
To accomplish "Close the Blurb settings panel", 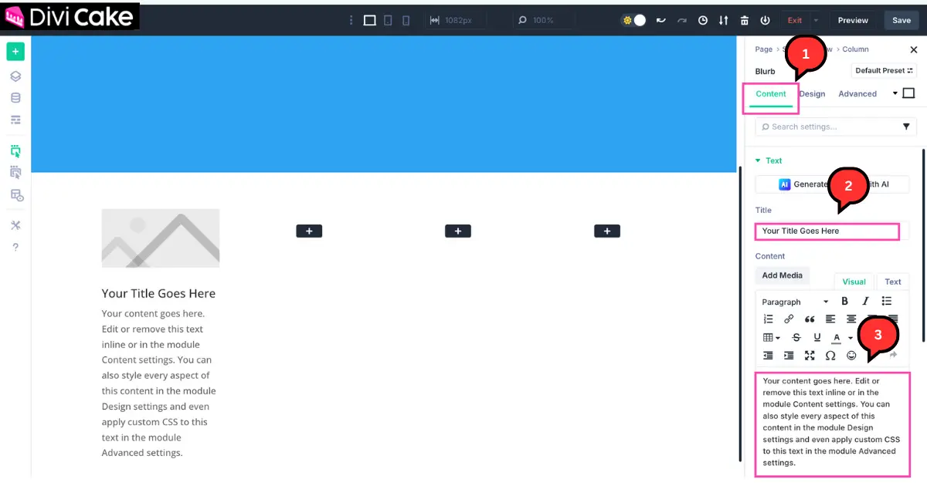I will pos(913,49).
